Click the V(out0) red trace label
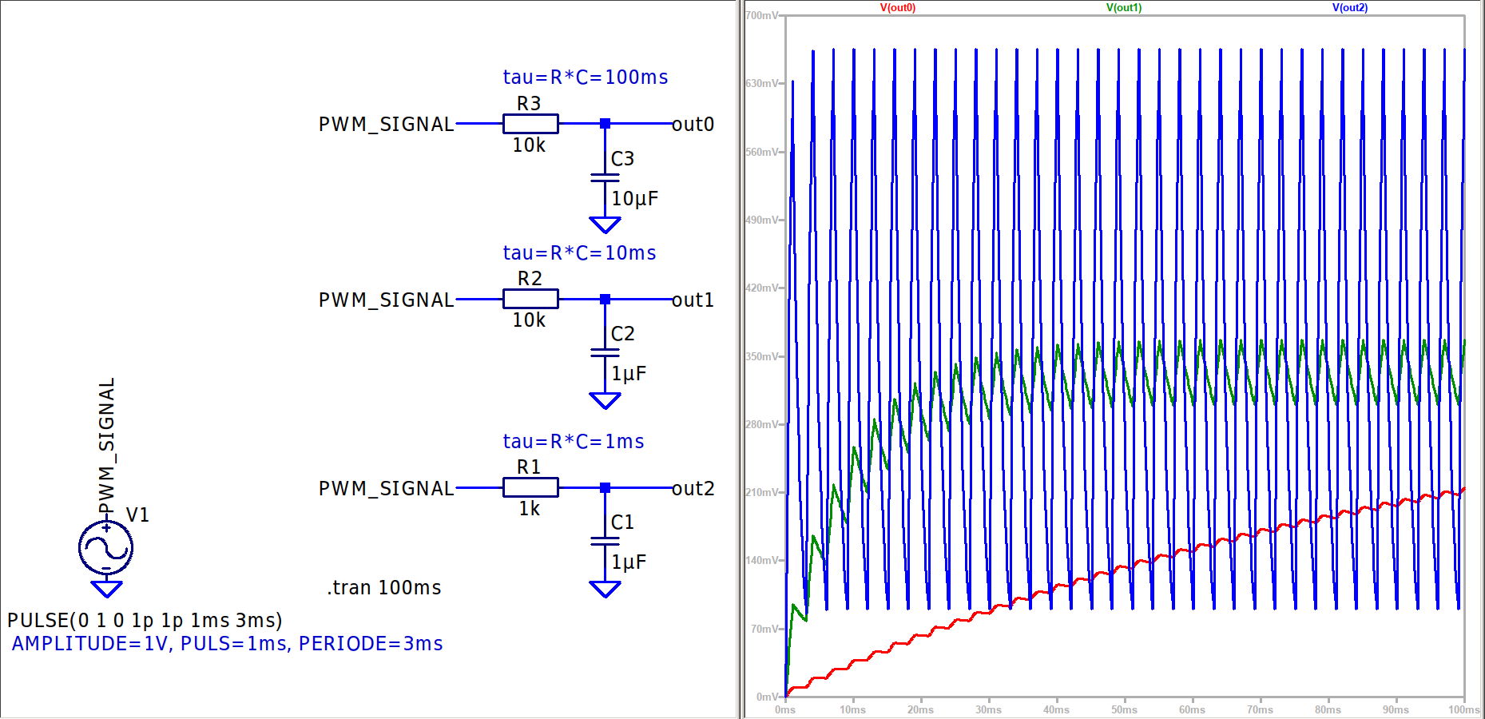 (897, 8)
